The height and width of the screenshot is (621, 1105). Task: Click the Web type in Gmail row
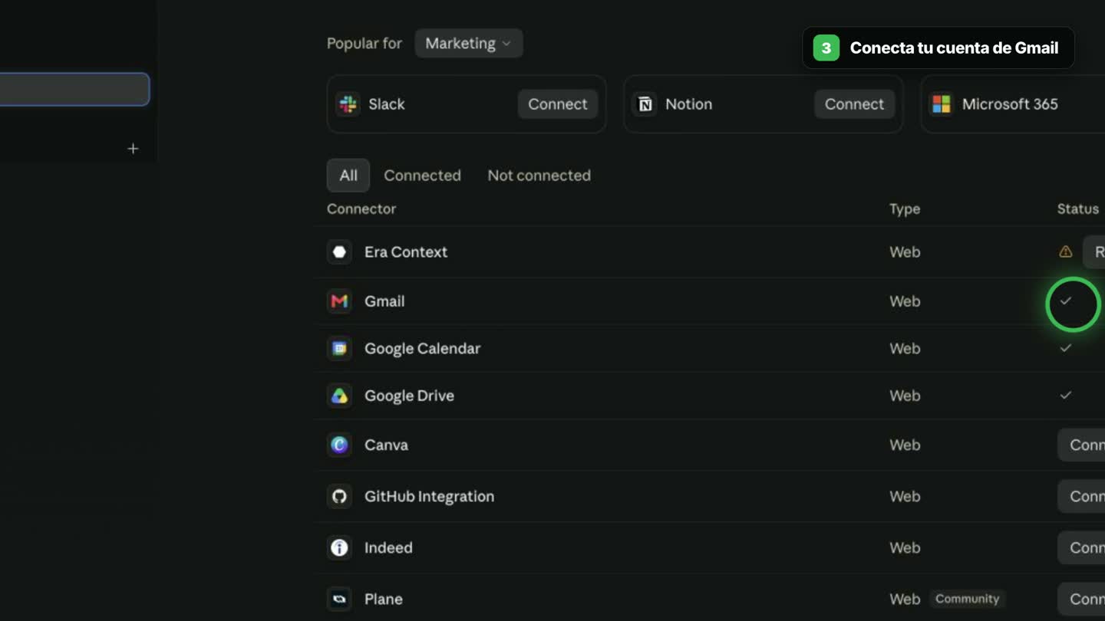[905, 301]
